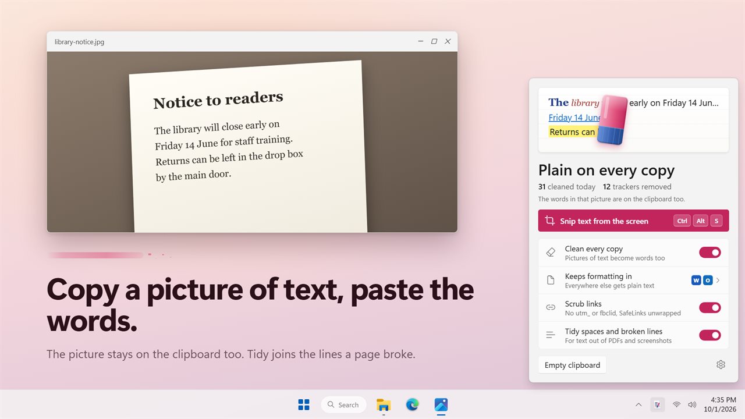Turn off Tidy spaces and broken lines
This screenshot has height=419, width=745.
tap(709, 335)
